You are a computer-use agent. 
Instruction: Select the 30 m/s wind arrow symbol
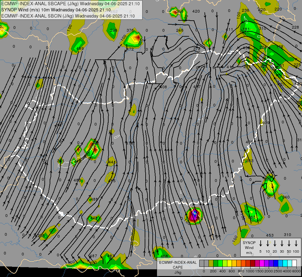click(282, 243)
